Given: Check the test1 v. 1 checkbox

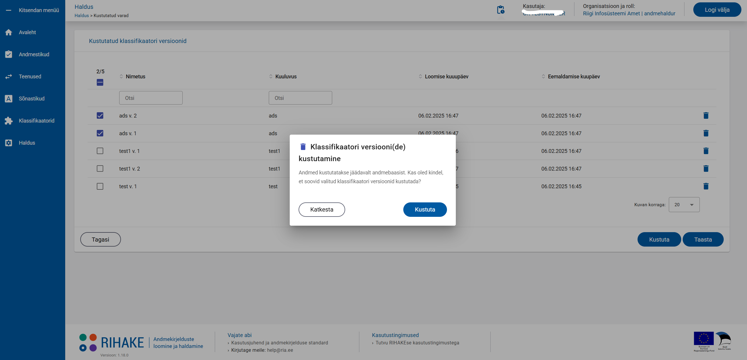Looking at the screenshot, I should (x=100, y=151).
